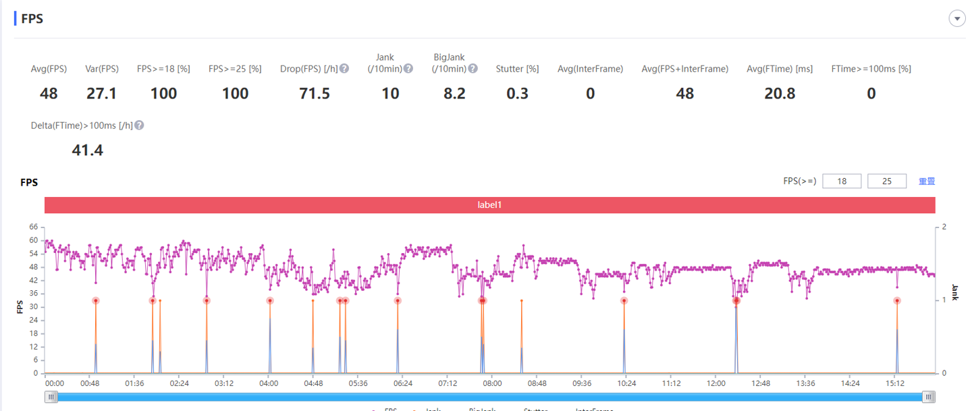Image resolution: width=972 pixels, height=411 pixels.
Task: Click the help icon next to Delta(FTime)>100ms
Action: click(x=139, y=126)
